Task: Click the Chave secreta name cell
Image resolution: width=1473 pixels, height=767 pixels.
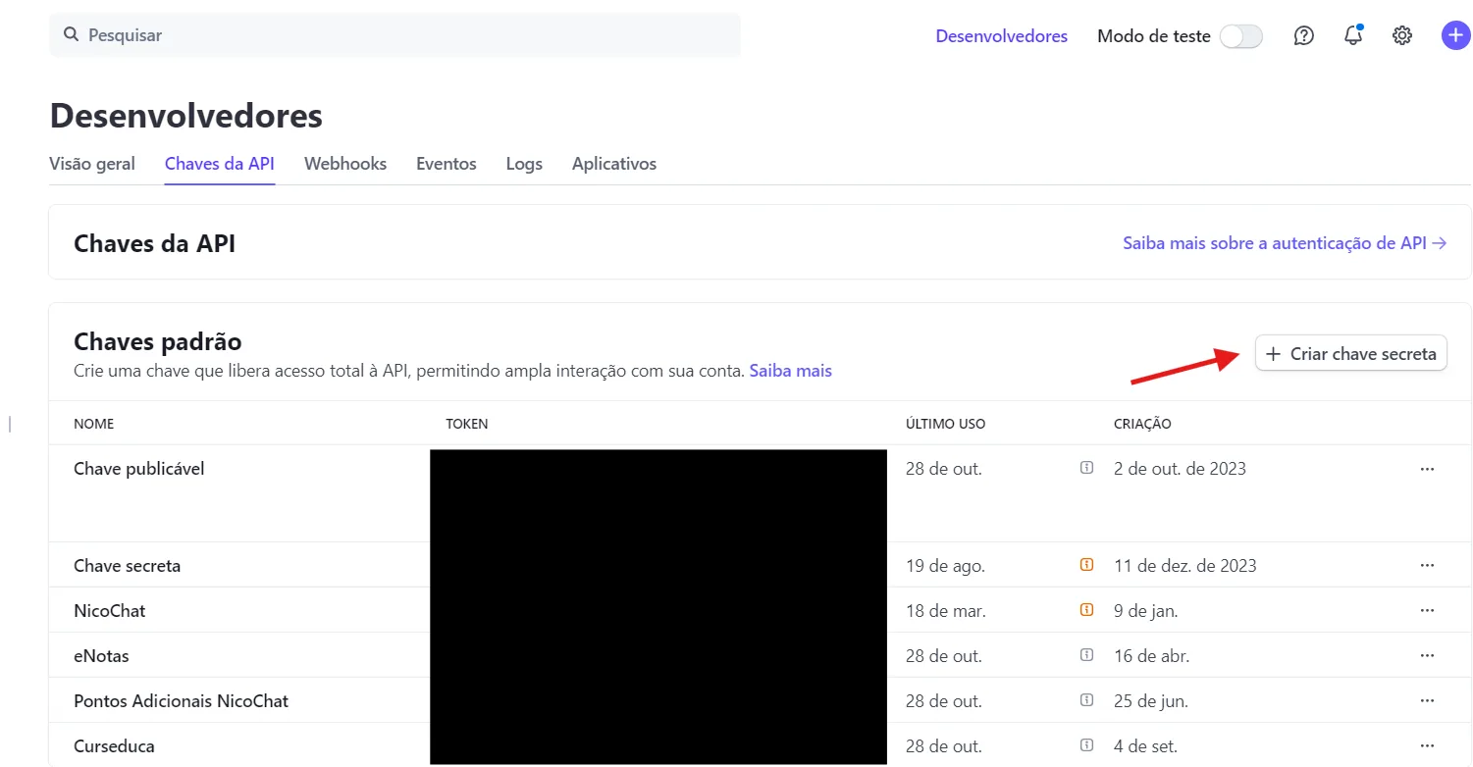Action: [128, 566]
